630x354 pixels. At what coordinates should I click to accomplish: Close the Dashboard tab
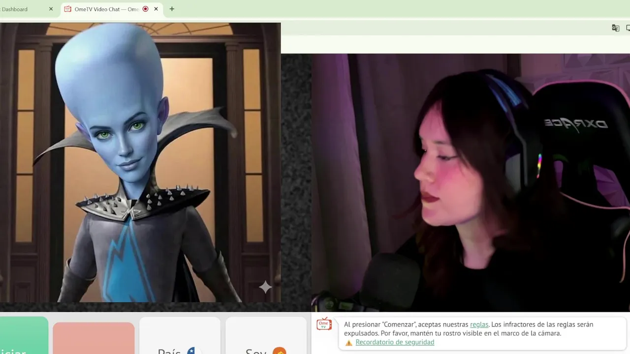tap(51, 9)
